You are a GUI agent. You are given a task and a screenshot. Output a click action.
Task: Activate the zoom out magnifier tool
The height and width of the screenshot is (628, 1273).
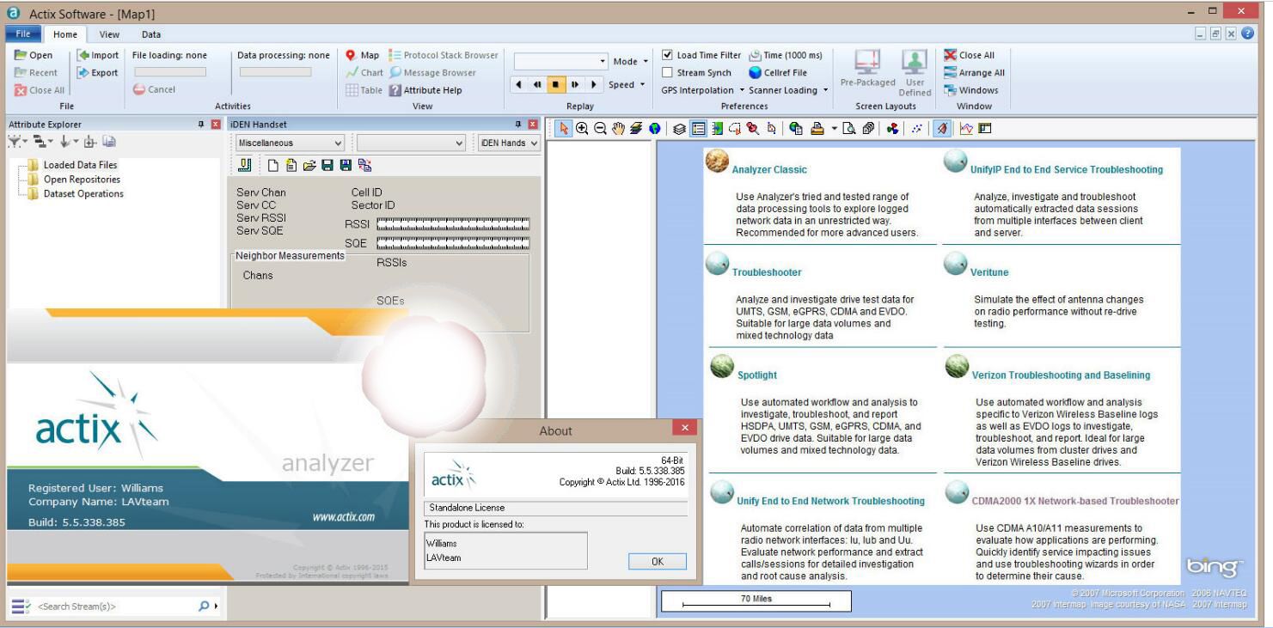click(600, 129)
